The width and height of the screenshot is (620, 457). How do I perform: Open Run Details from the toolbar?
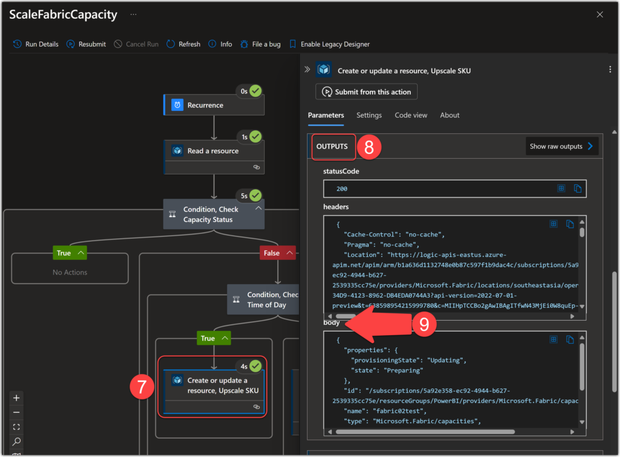36,44
